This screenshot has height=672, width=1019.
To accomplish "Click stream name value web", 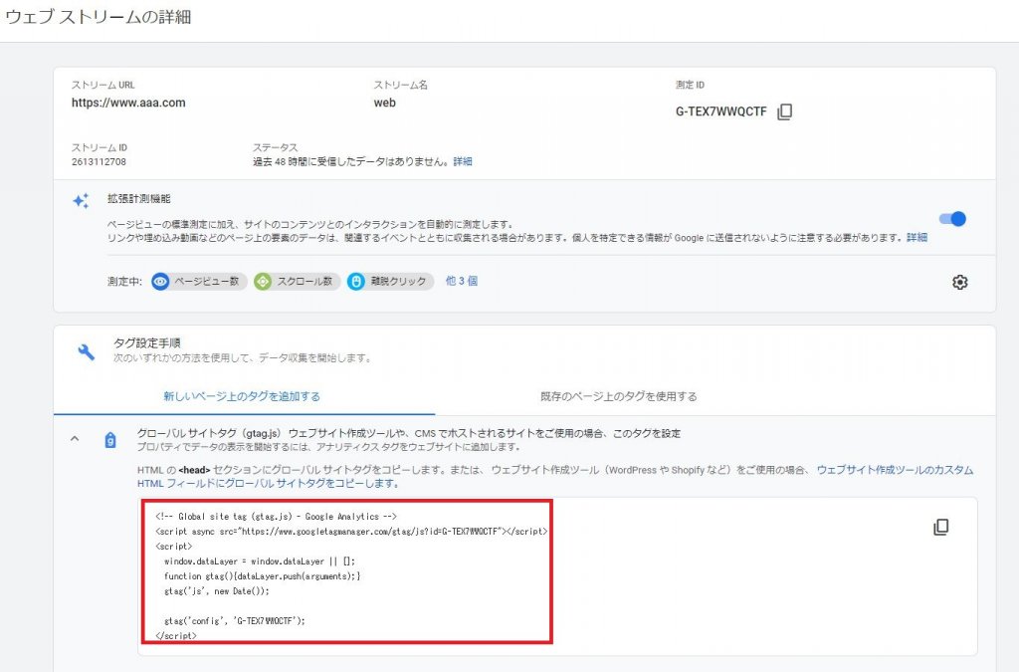I will pos(385,103).
